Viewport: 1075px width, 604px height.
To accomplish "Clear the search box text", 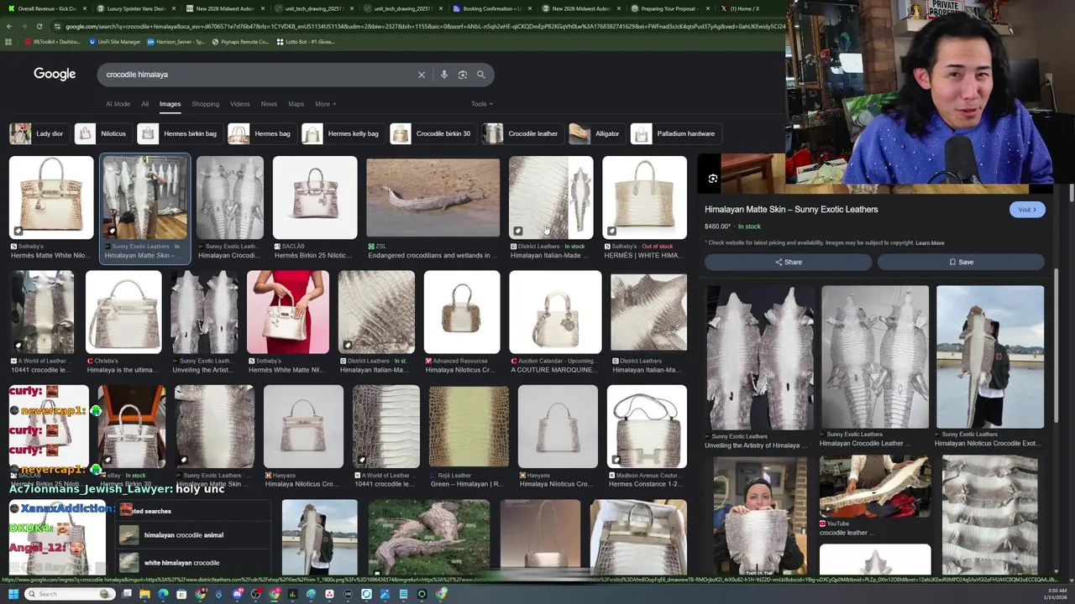I will 422,75.
